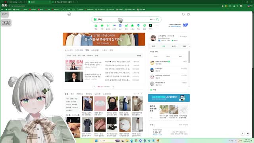The image size is (254, 143).
Task: Click the green Naver N logo in the search box
Action: click(x=95, y=19)
